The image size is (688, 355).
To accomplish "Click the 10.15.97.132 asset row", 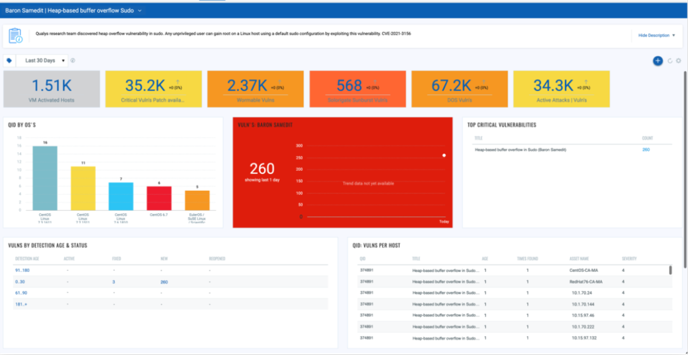I will pyautogui.click(x=514, y=338).
